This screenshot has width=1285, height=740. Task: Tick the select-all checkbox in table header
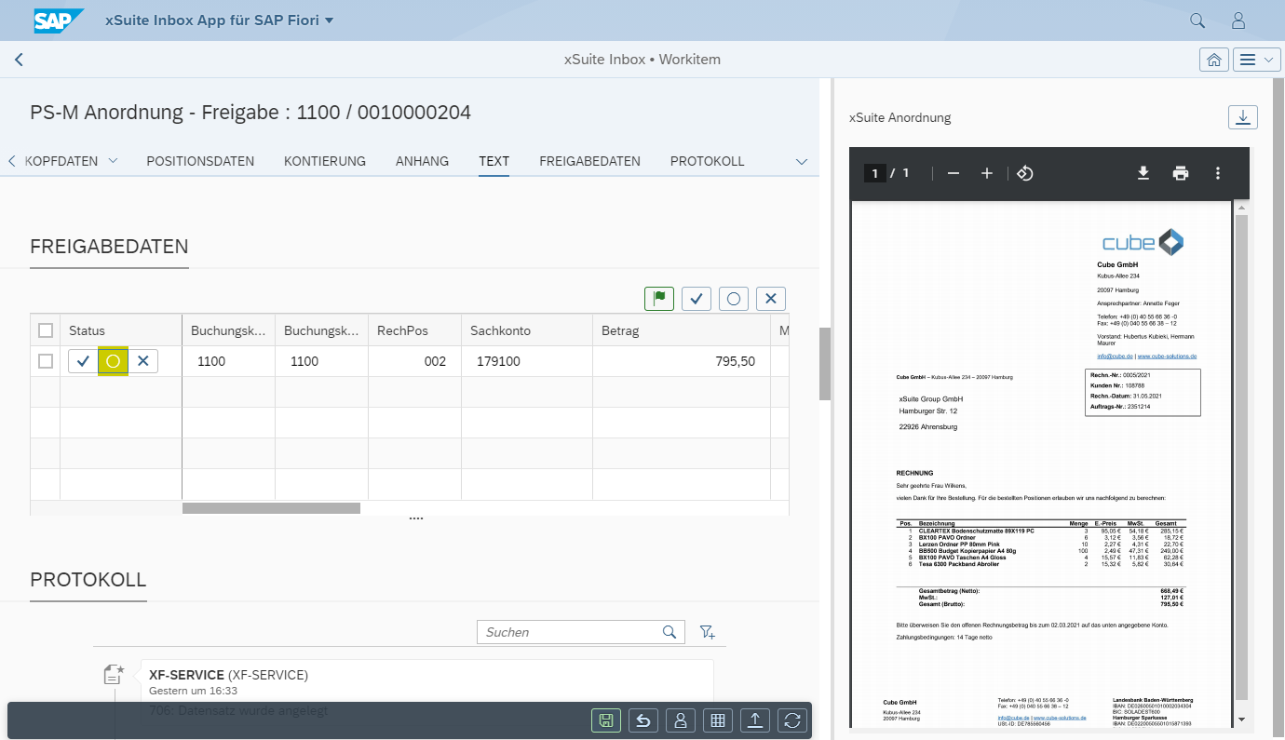[x=46, y=330]
